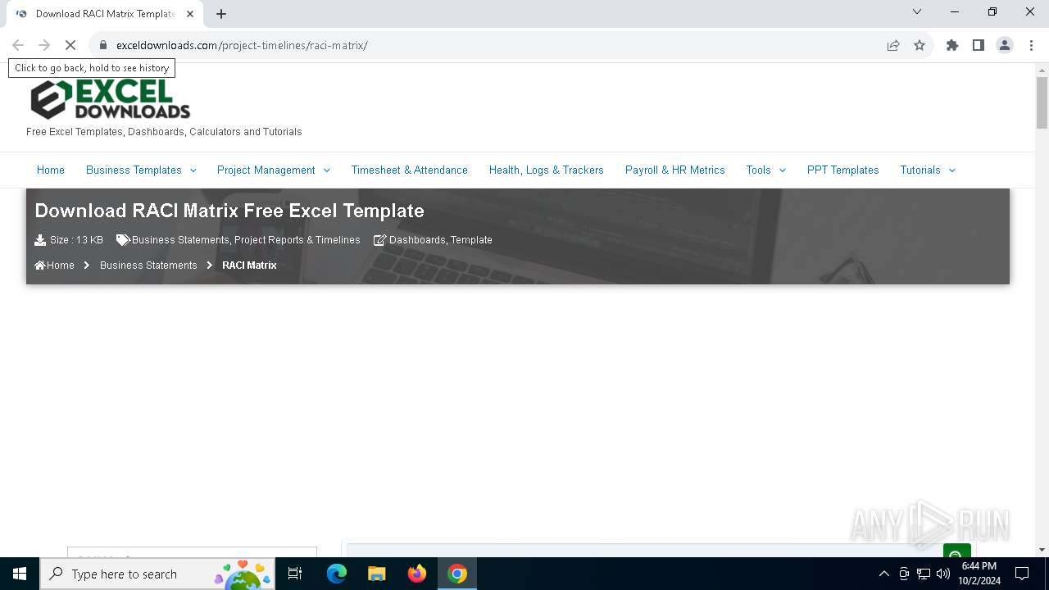Open the Chrome profile avatar menu
The width and height of the screenshot is (1049, 590).
[1005, 45]
